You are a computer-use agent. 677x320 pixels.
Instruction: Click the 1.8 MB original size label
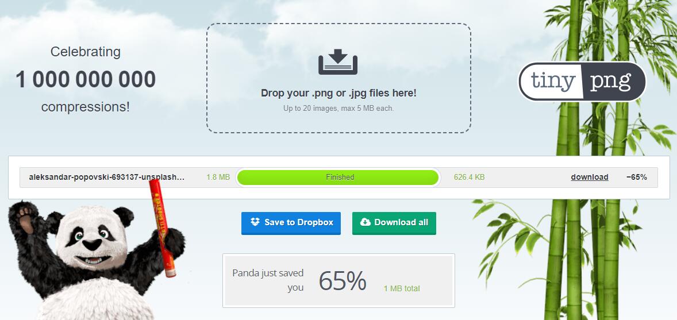(x=218, y=177)
